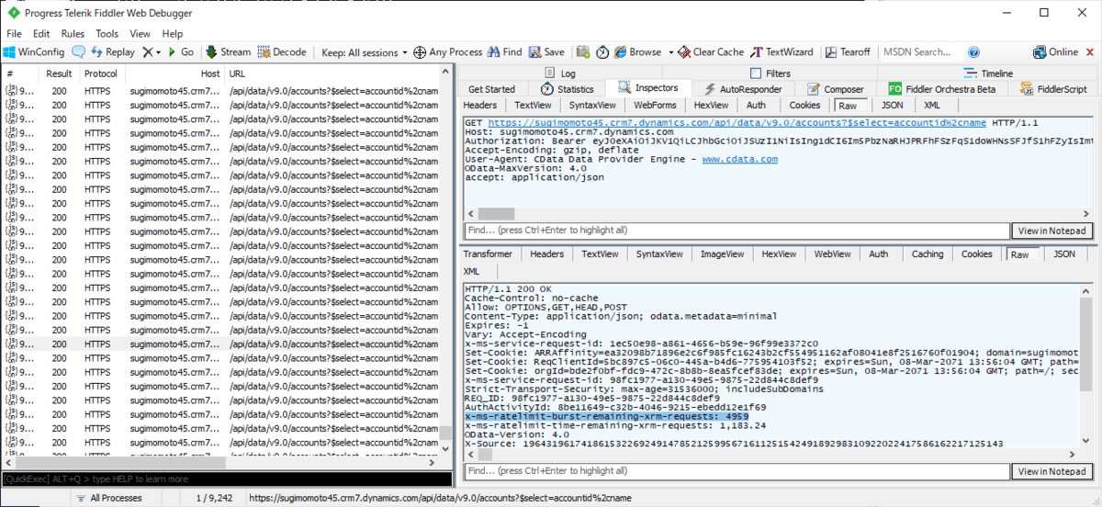Open the AutoResponder tab
This screenshot has height=507, width=1102.
tap(742, 89)
